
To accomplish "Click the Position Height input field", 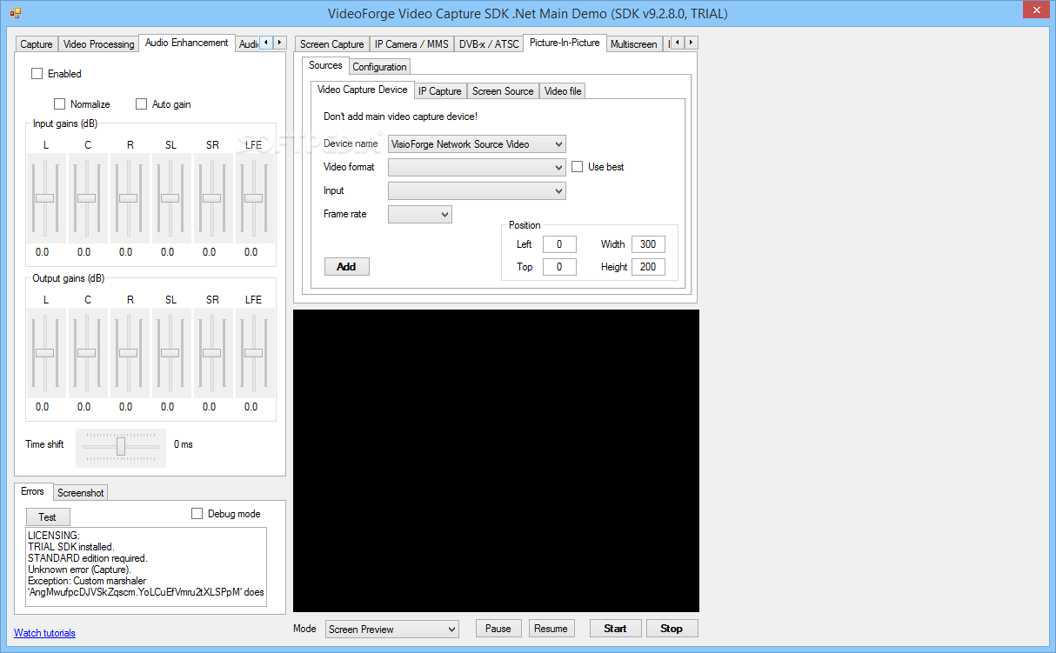I will pos(648,267).
